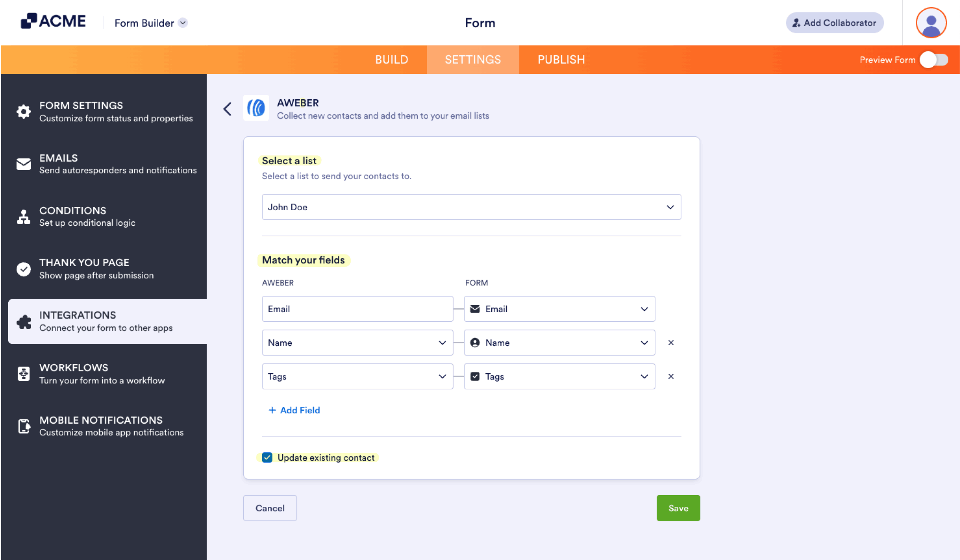Screen dimensions: 960x560
Task: Uncheck Update existing contact
Action: coord(267,458)
